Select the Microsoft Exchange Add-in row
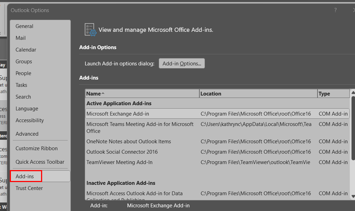Viewport: 355px width, 211px height. 217,114
